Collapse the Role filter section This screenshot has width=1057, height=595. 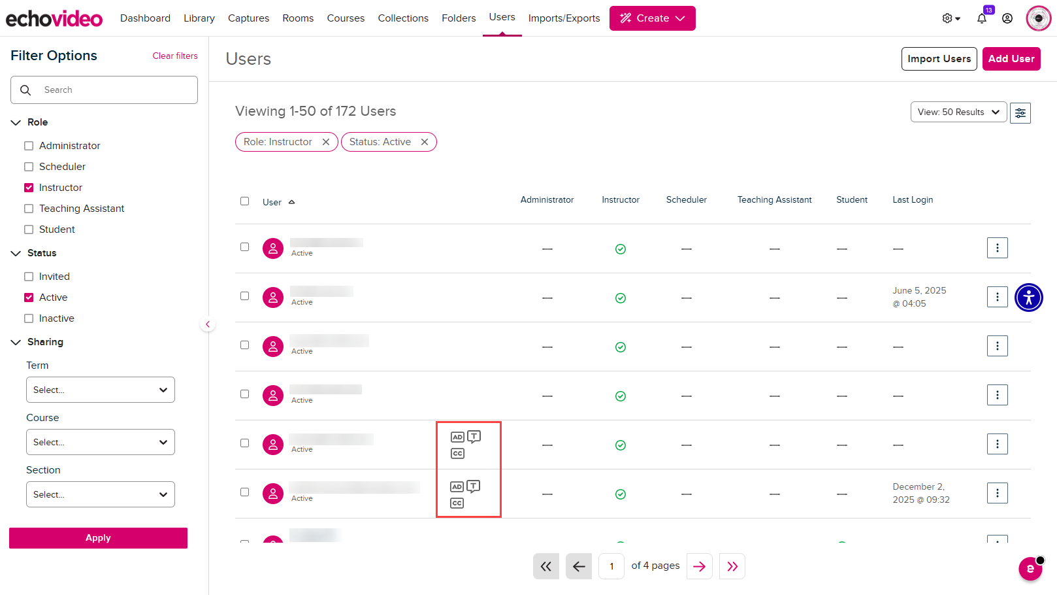pyautogui.click(x=16, y=122)
